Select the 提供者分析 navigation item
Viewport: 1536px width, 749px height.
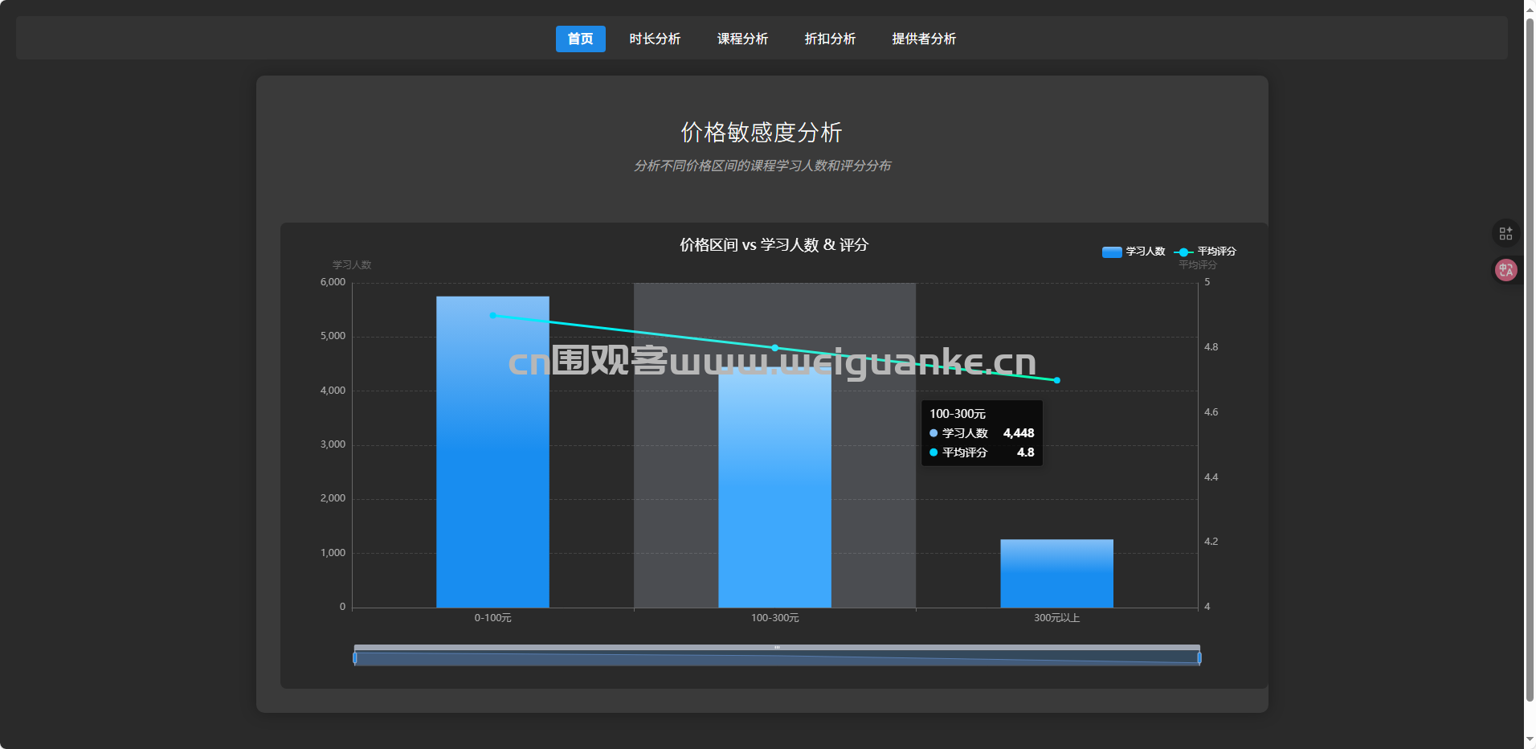click(924, 39)
